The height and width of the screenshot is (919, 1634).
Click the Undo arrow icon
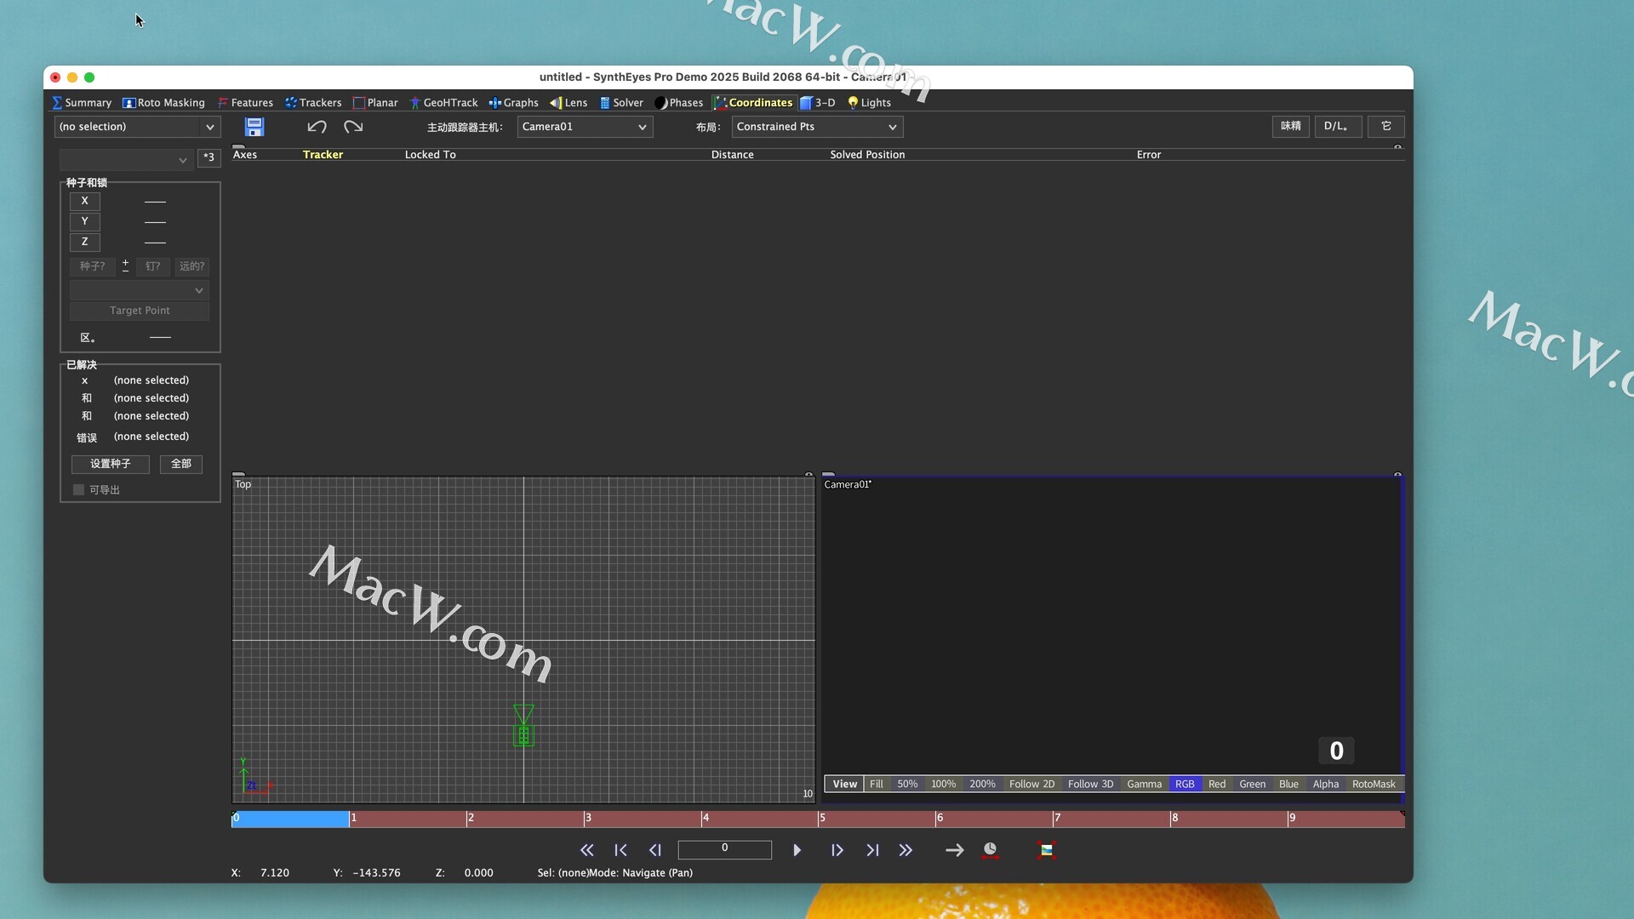(x=317, y=127)
